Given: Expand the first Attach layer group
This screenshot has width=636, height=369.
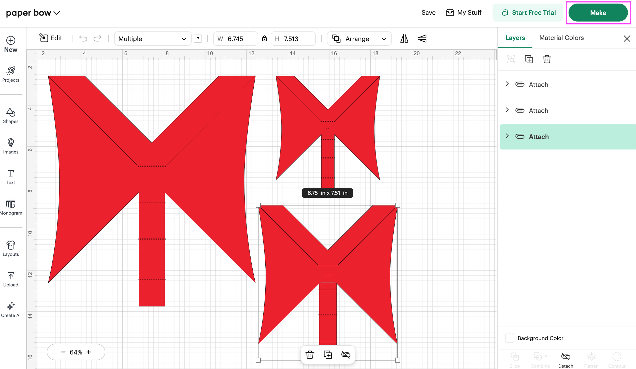Looking at the screenshot, I should 507,84.
